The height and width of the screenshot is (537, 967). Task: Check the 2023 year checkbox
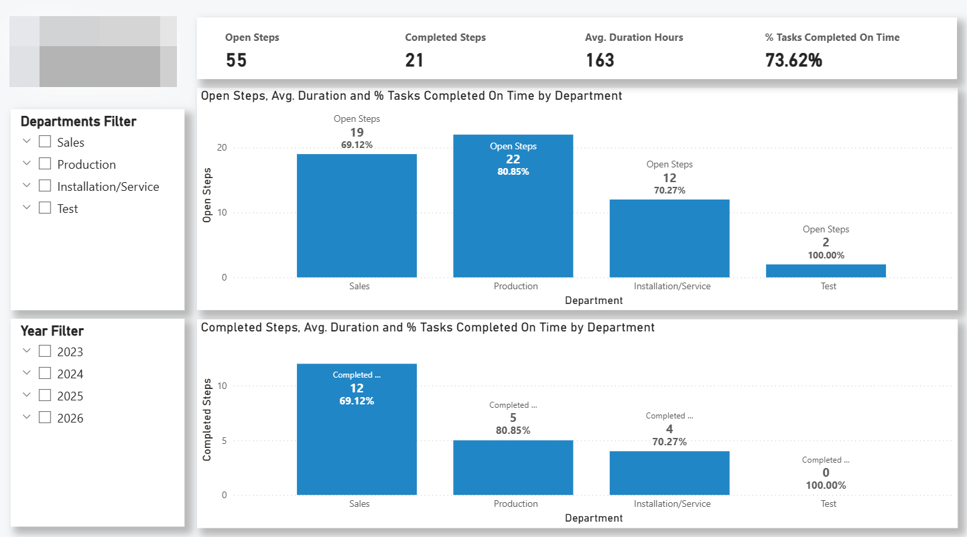tap(45, 352)
